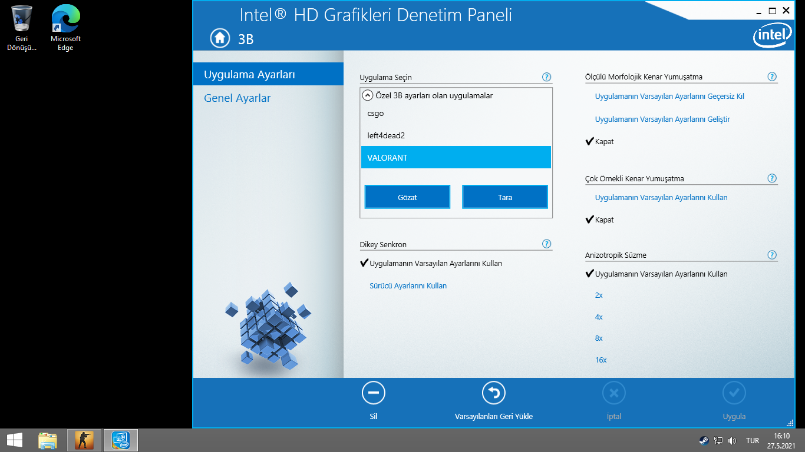Select Uygulamanın Varsayılan Ayarlarını Kullan for Dikey Senkron
Viewport: 805px width, 452px height.
pos(431,263)
